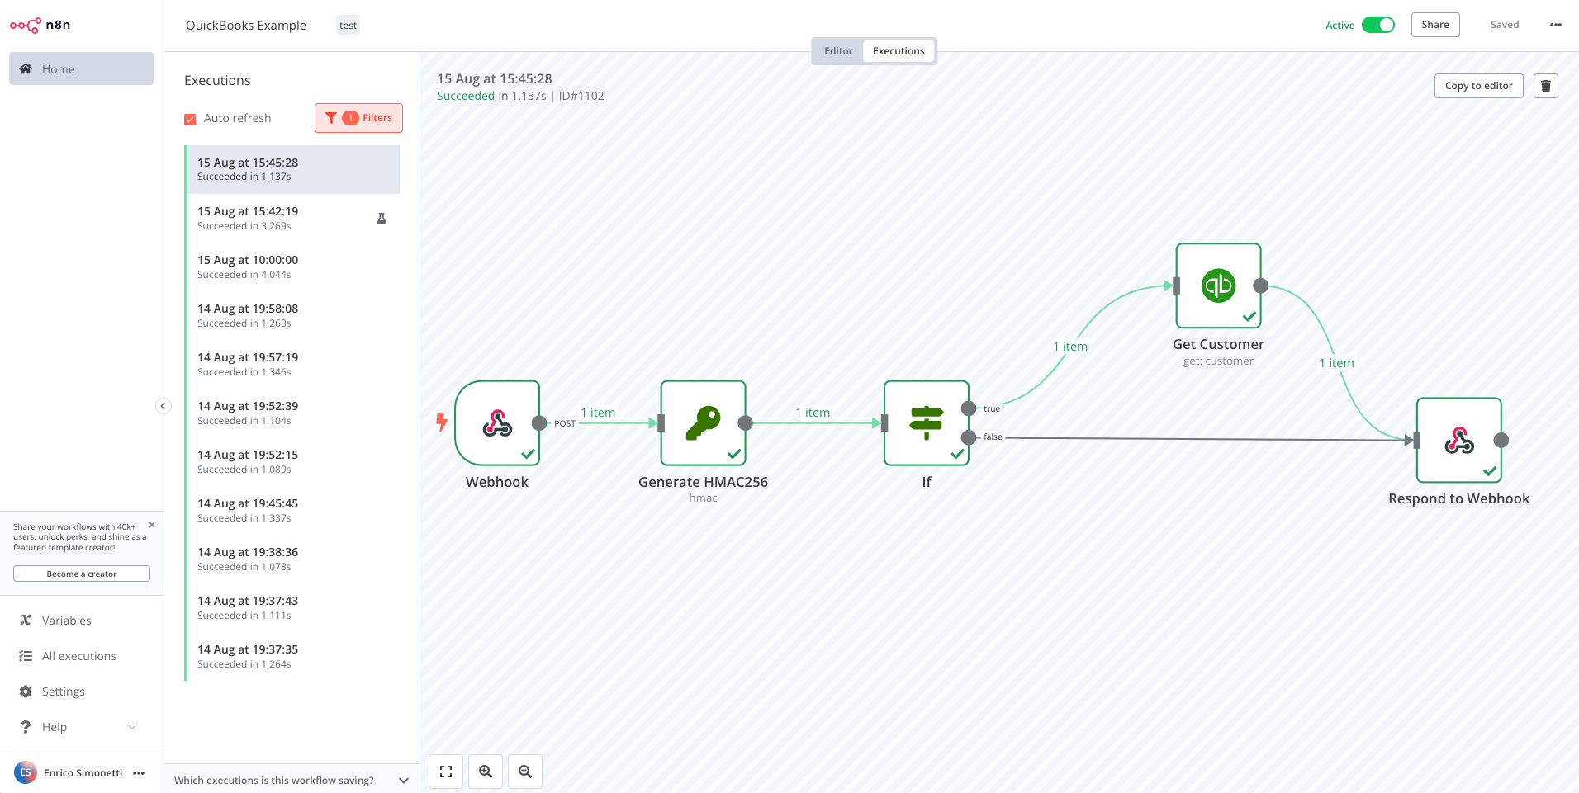Click the Saved status text

pyautogui.click(x=1505, y=25)
